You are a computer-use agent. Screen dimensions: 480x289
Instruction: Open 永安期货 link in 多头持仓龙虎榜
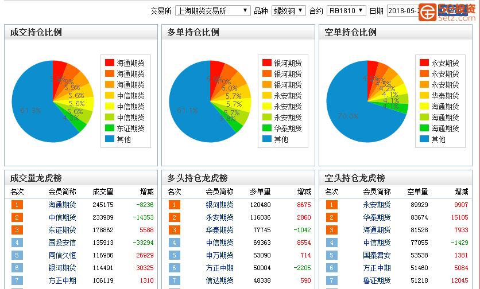pyautogui.click(x=219, y=217)
